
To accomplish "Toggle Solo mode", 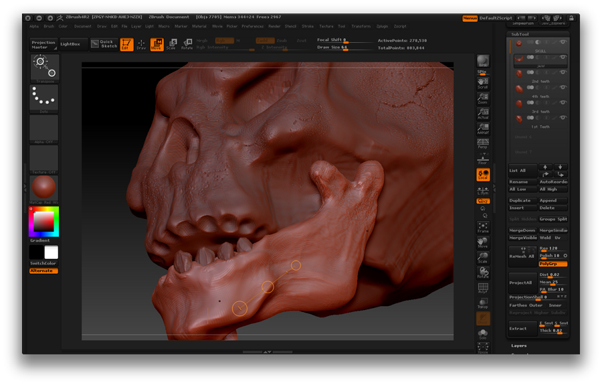I will tap(483, 334).
